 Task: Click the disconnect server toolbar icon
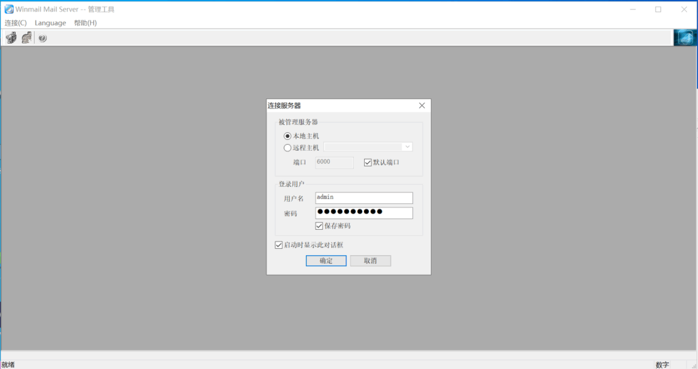(27, 38)
